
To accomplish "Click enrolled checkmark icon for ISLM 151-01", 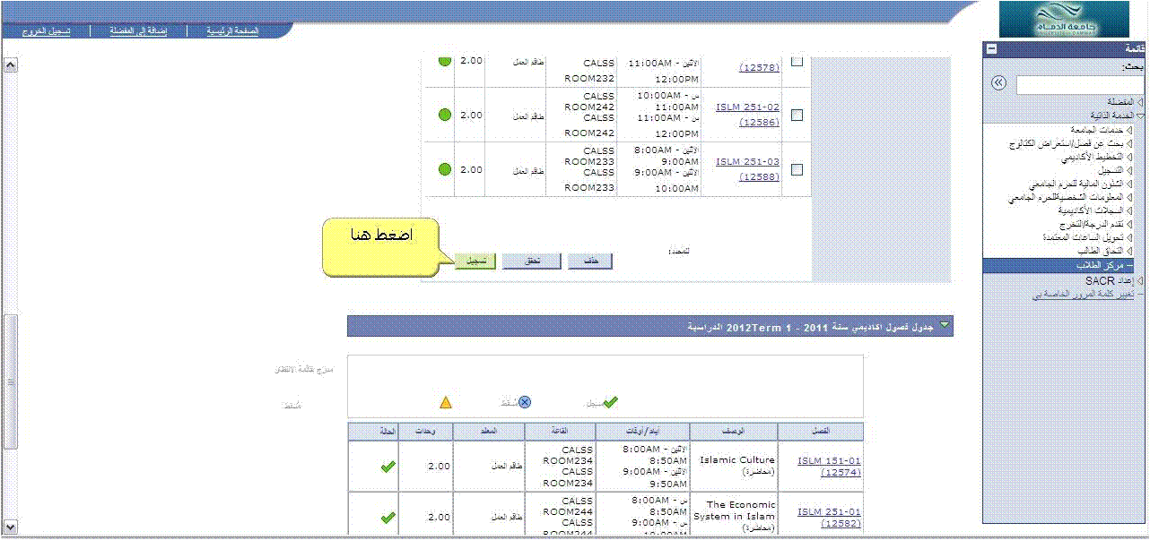I will click(388, 467).
